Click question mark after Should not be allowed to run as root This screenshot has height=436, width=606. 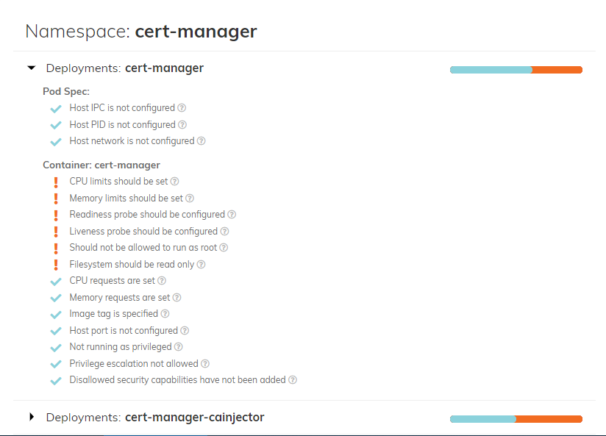click(x=224, y=247)
